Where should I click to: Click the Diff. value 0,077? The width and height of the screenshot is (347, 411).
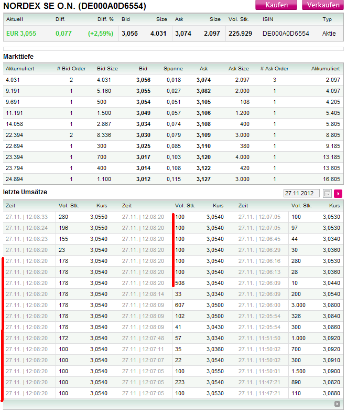point(63,34)
